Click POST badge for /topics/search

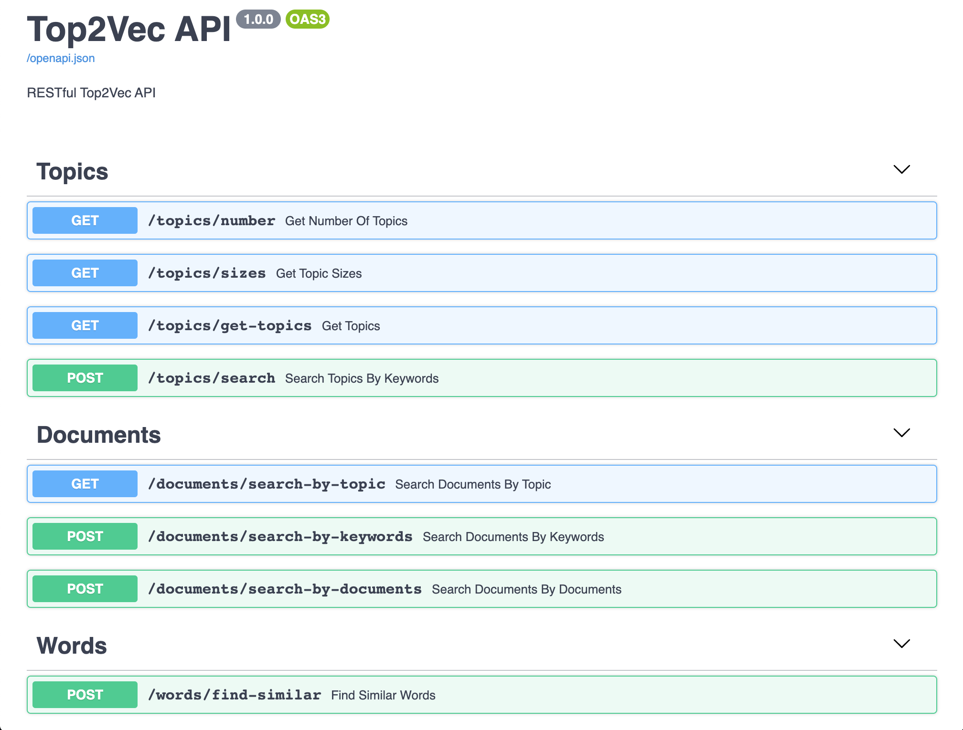[85, 378]
